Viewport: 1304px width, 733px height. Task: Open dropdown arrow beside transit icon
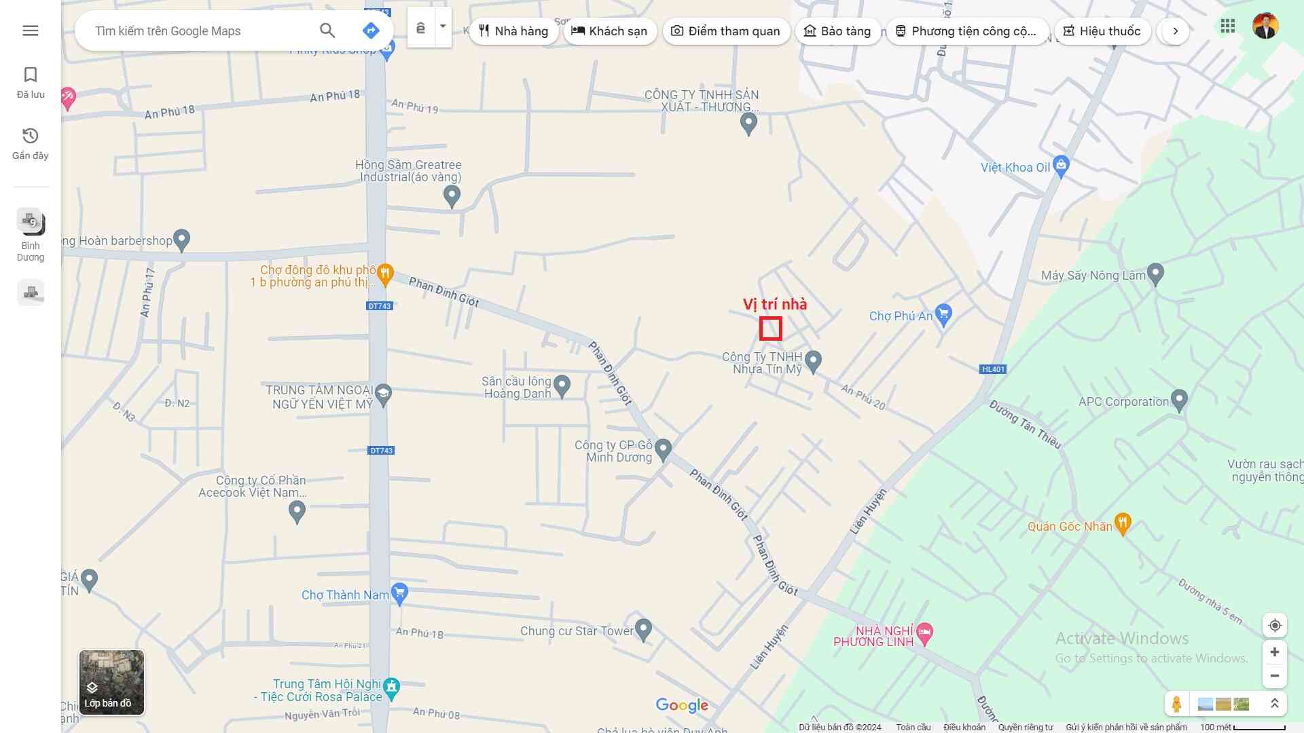443,27
